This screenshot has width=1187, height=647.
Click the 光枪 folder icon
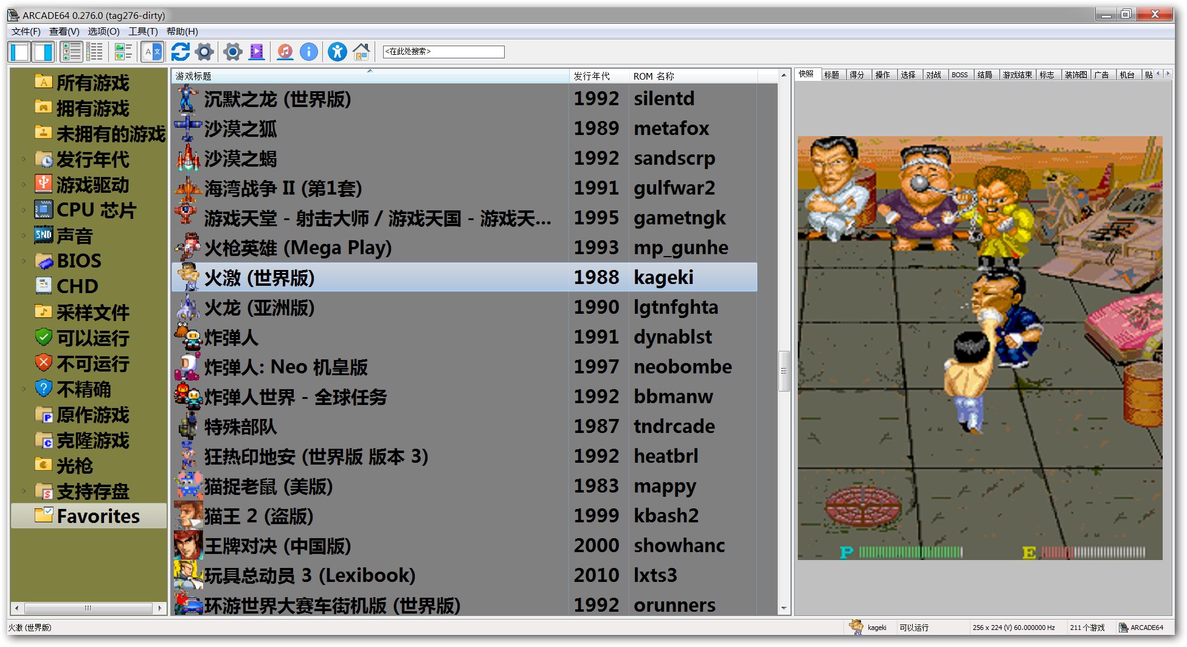(x=44, y=465)
